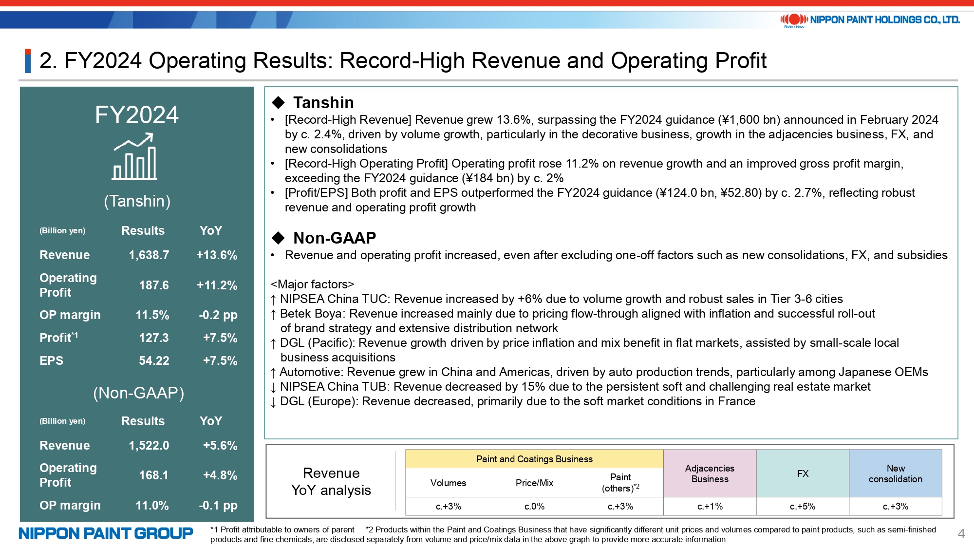The width and height of the screenshot is (974, 548).
Task: Click the up arrow before DGL (Pacific)
Action: (x=273, y=343)
